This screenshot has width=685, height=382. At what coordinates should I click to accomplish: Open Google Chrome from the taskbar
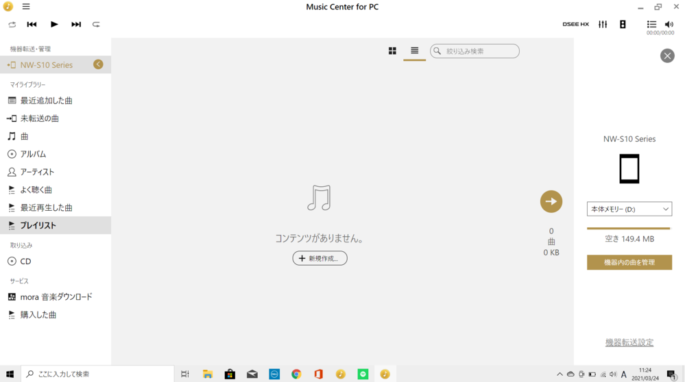296,374
